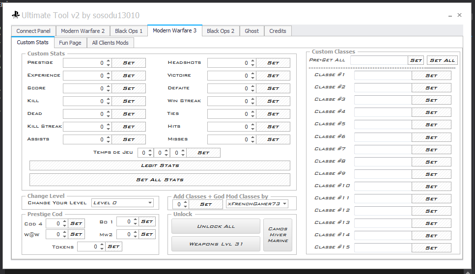Expand the xFrenchGamer73 classes dropdown
The height and width of the screenshot is (274, 475).
click(257, 204)
